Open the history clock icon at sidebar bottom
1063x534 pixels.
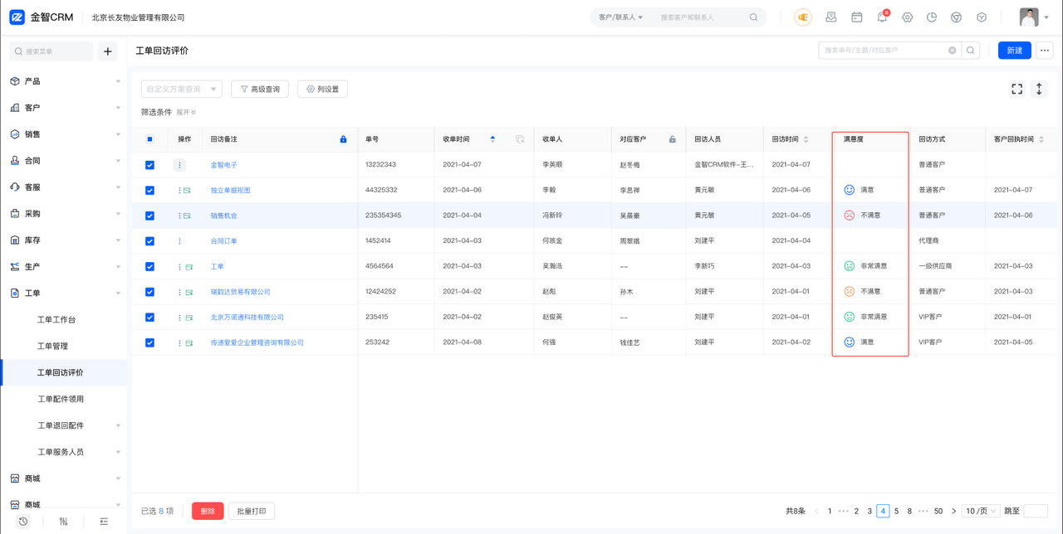(x=23, y=522)
